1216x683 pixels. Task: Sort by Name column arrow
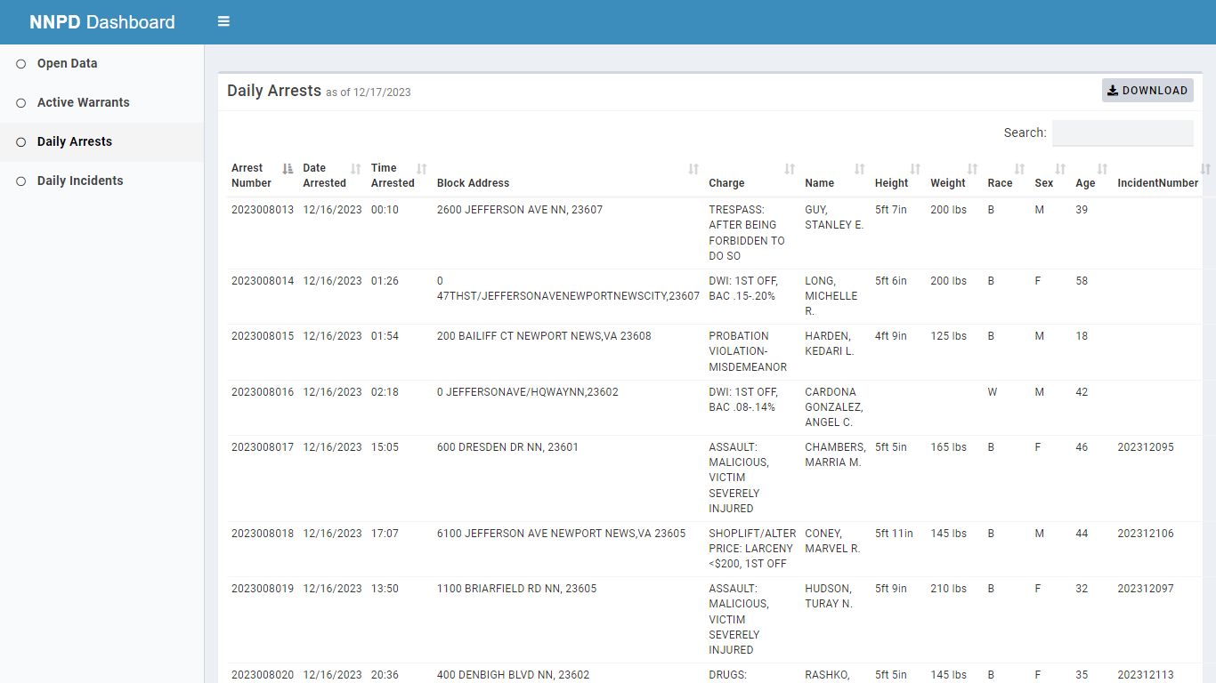860,169
